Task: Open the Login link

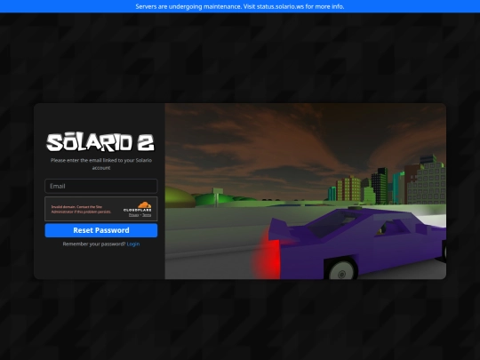Action: click(133, 244)
